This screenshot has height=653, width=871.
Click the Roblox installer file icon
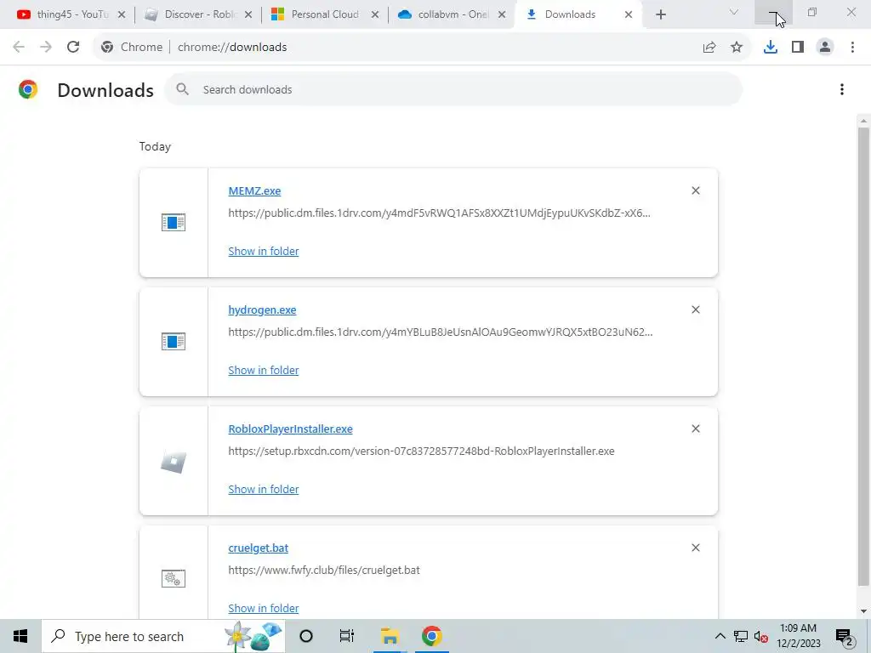[x=174, y=461]
